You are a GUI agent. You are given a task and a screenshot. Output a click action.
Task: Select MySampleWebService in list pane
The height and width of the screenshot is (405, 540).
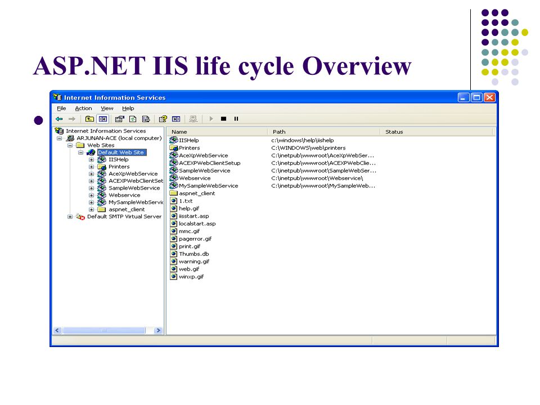[x=208, y=186]
